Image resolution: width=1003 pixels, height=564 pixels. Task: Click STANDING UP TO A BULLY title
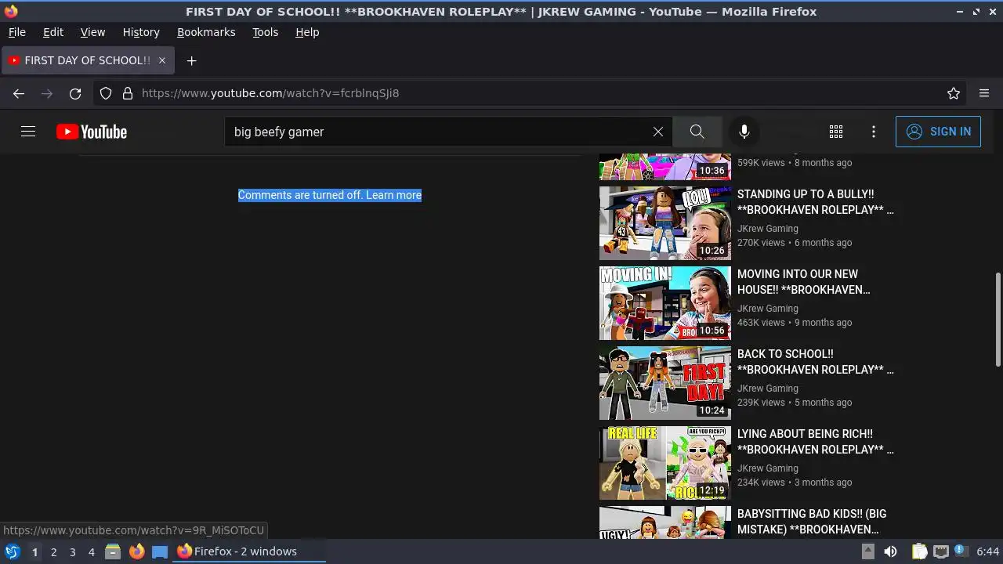pos(815,202)
